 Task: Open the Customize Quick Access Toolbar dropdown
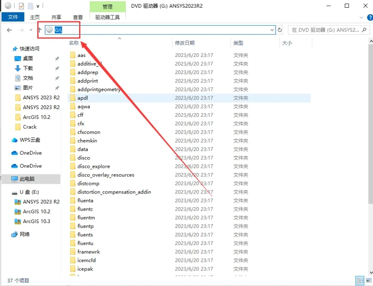(38, 6)
